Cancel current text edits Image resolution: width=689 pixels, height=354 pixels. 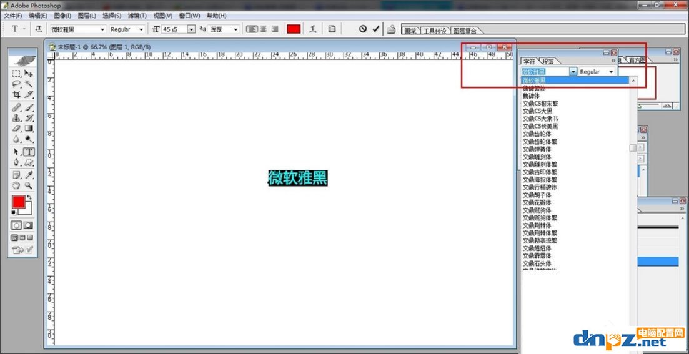[362, 29]
